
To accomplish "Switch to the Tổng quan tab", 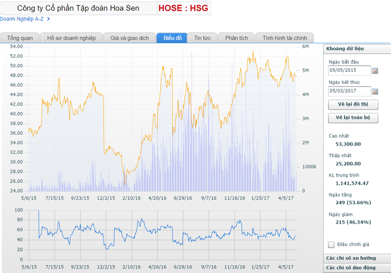I will 20,38.
